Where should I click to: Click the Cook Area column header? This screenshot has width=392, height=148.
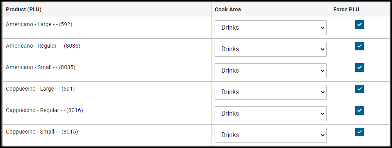point(228,9)
